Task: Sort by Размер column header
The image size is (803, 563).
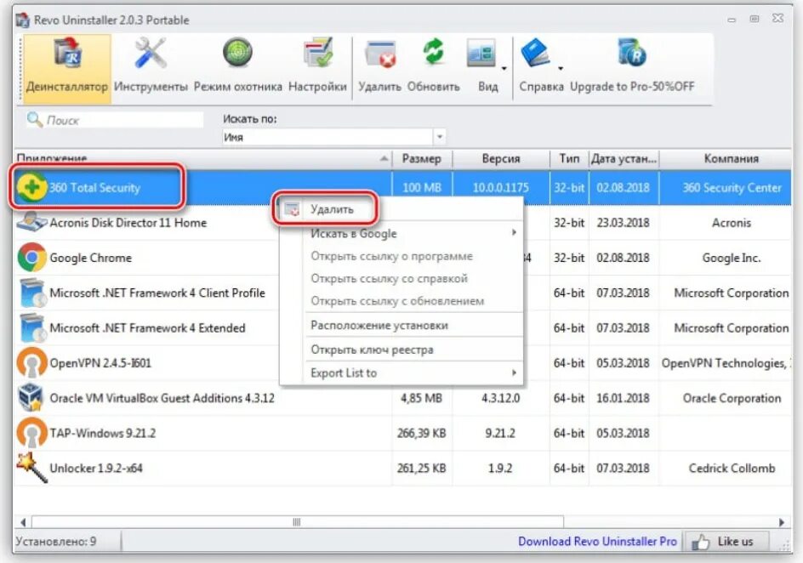Action: (x=422, y=159)
